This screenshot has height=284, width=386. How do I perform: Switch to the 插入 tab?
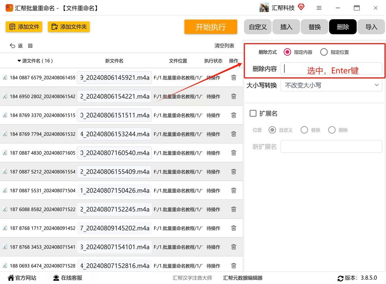286,27
